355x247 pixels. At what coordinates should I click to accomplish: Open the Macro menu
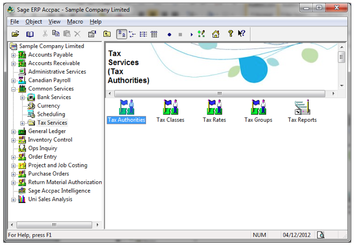[75, 22]
